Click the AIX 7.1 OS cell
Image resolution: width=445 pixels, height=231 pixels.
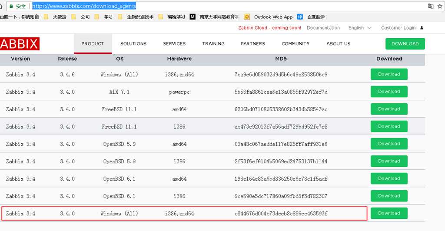[x=119, y=92]
